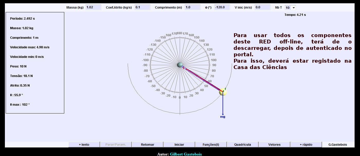The width and height of the screenshot is (360, 156).
Task: Slow down simulation with + lento
Action: coord(84,144)
